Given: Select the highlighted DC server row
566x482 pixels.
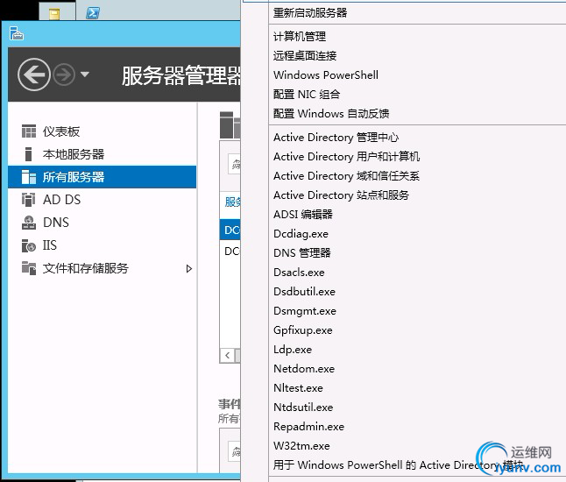Looking at the screenshot, I should click(230, 230).
